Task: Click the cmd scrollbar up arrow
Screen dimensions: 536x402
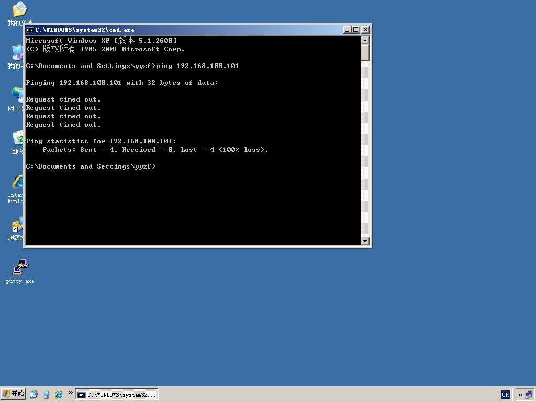Action: 365,40
